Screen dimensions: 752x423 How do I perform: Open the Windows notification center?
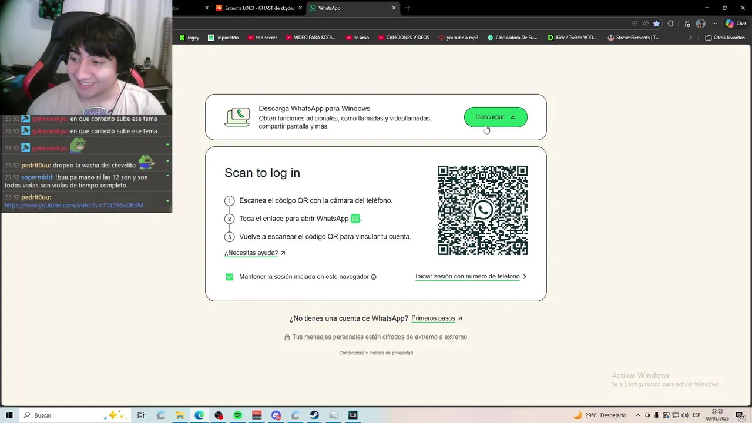pos(740,415)
